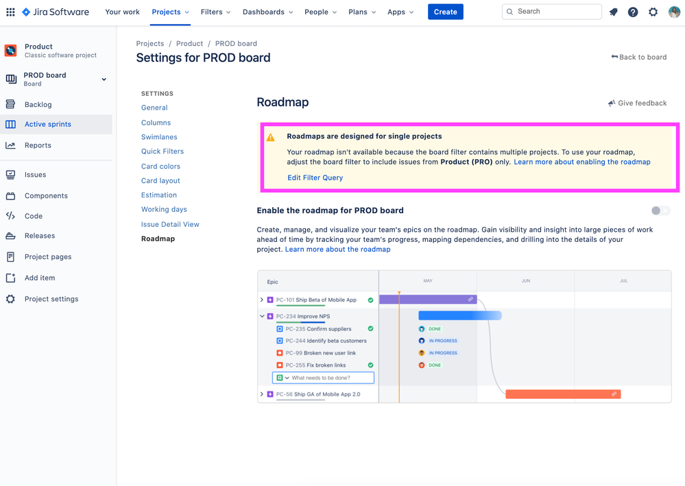Click the purple PC-101 timeline bar

coord(428,300)
